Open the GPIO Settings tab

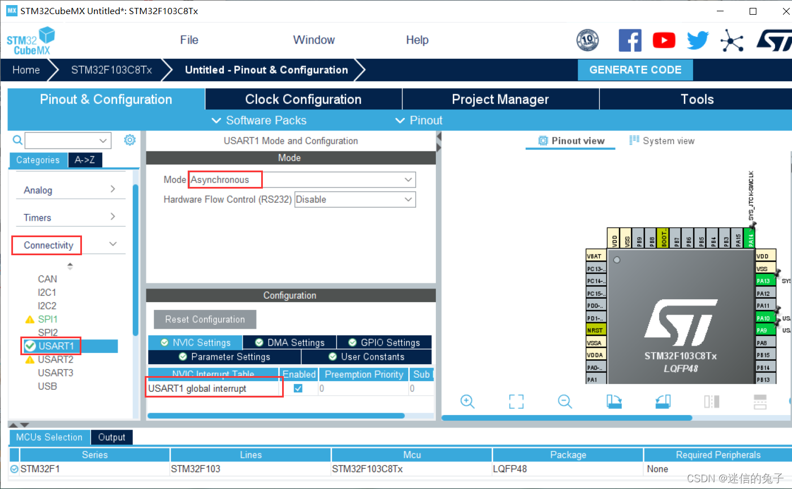point(384,343)
